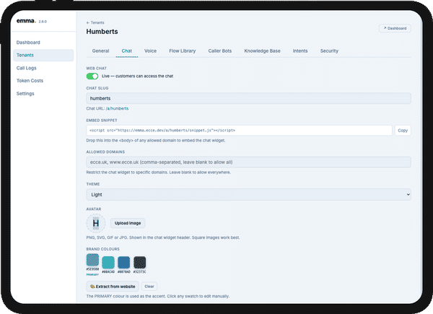This screenshot has width=433, height=314.
Task: Toggle the Web Chat live switch
Action: [92, 76]
